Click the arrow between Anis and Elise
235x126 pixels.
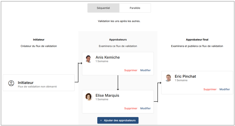click(118, 83)
